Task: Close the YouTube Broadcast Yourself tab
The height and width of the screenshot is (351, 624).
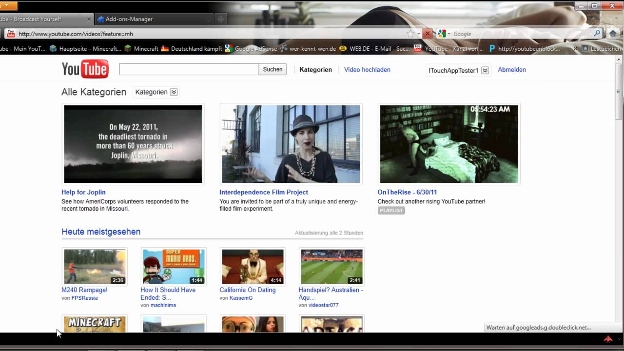Action: (x=89, y=19)
